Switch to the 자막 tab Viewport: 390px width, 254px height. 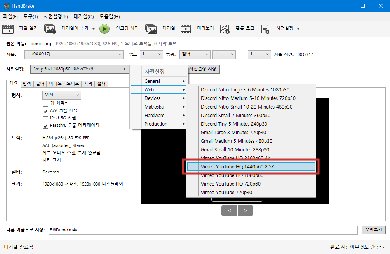(x=88, y=84)
